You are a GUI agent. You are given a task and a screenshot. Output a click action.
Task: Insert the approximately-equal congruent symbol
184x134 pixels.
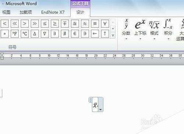click(75, 23)
